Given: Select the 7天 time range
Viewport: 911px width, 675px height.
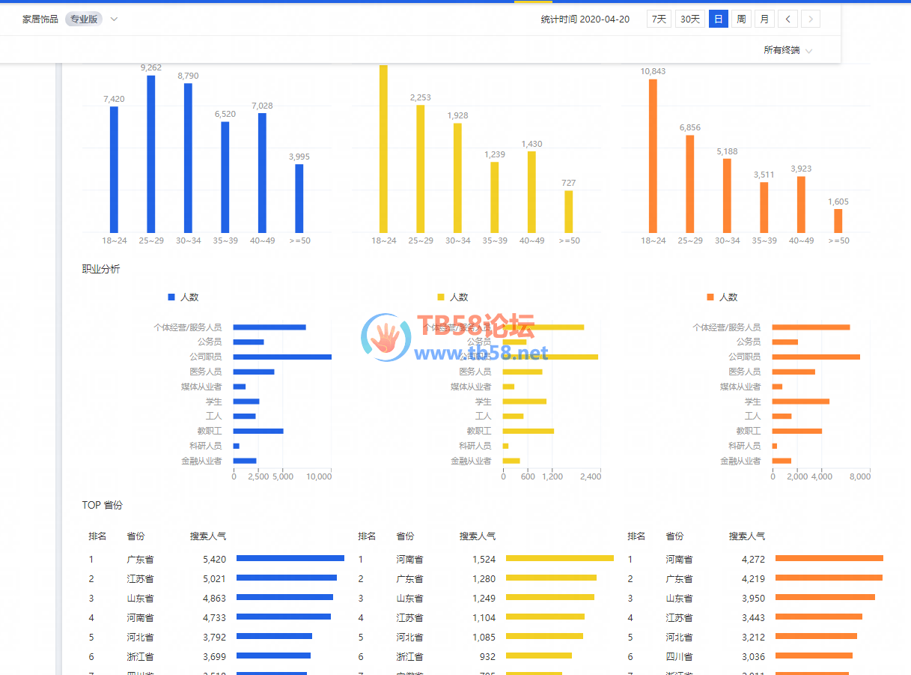Looking at the screenshot, I should 659,19.
